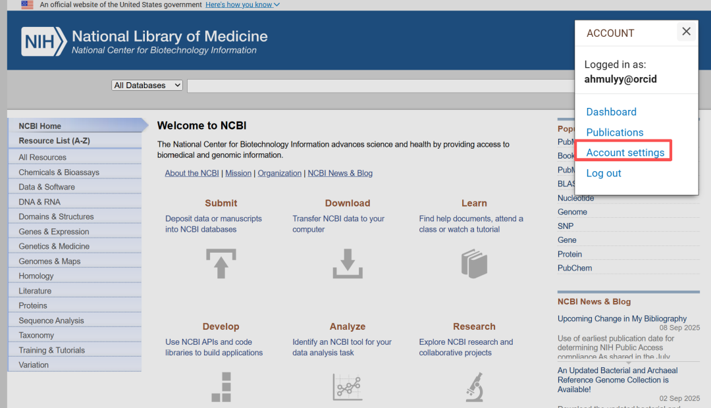Click the Organization link
The width and height of the screenshot is (711, 408).
279,173
